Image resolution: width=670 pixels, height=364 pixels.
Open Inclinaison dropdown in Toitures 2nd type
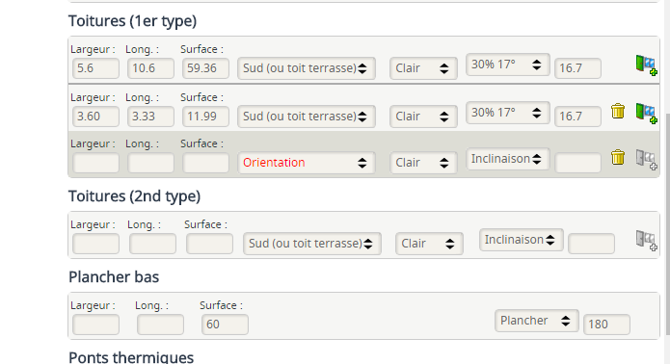522,240
